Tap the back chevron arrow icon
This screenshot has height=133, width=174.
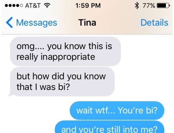[x=9, y=22]
